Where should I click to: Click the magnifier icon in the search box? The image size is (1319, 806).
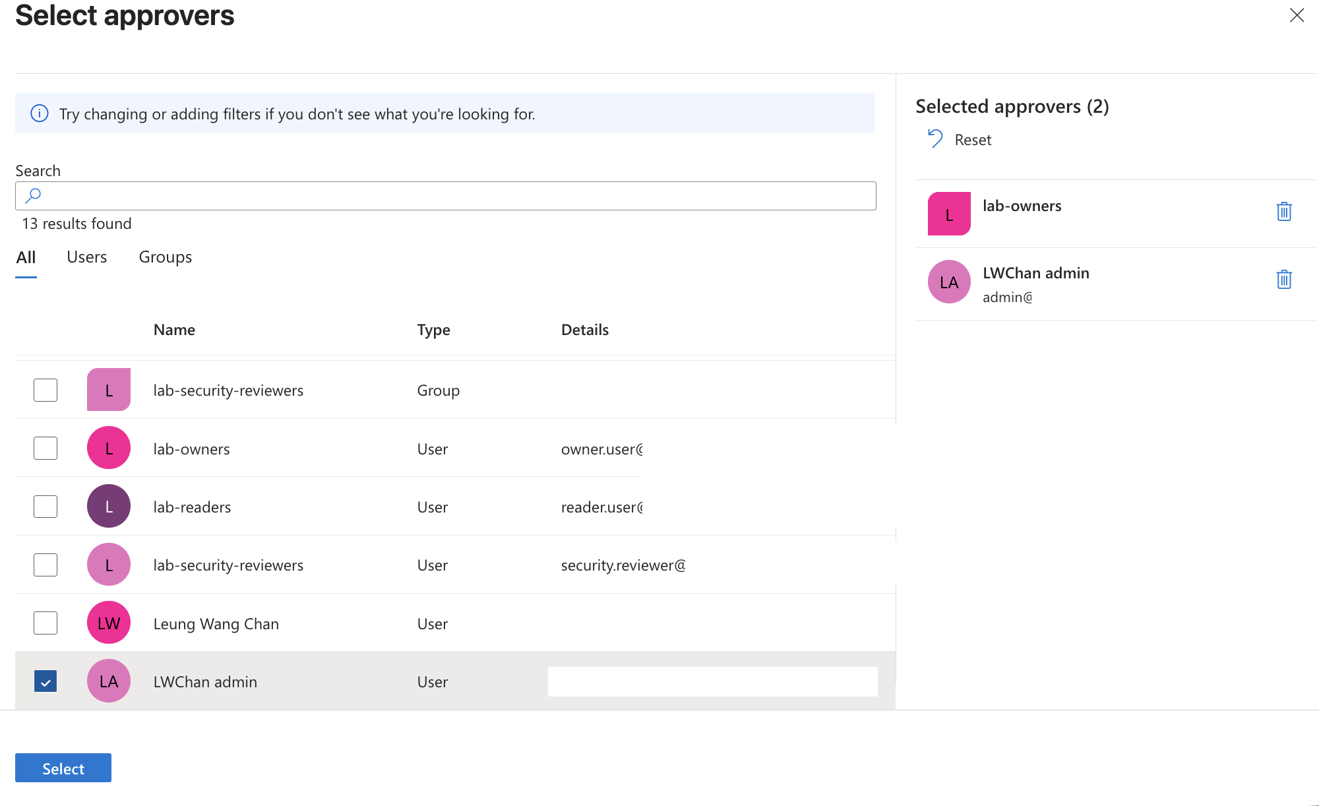click(x=33, y=195)
